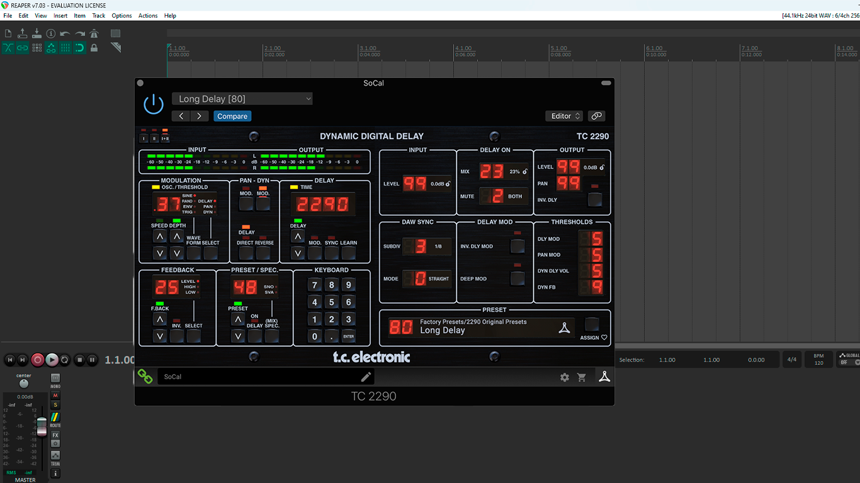This screenshot has height=483, width=860.
Task: Toggle ripple editing grid icon
Action: click(37, 48)
